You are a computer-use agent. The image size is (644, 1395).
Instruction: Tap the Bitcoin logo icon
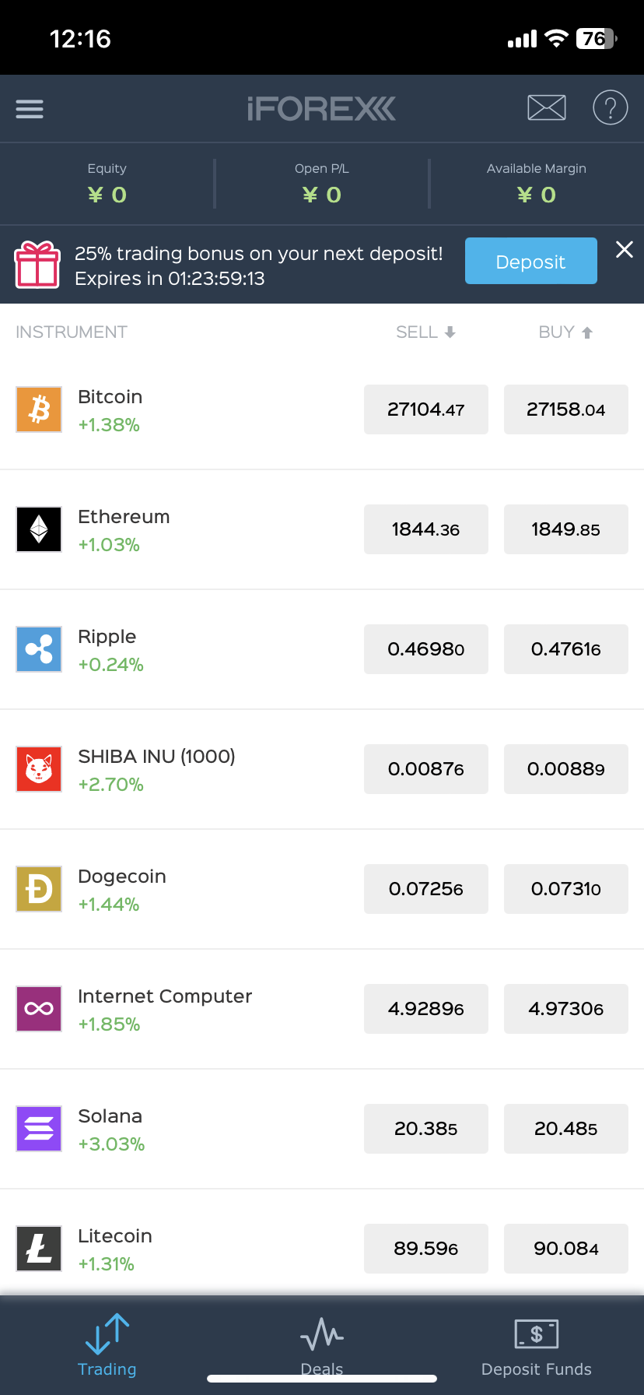[x=39, y=409]
